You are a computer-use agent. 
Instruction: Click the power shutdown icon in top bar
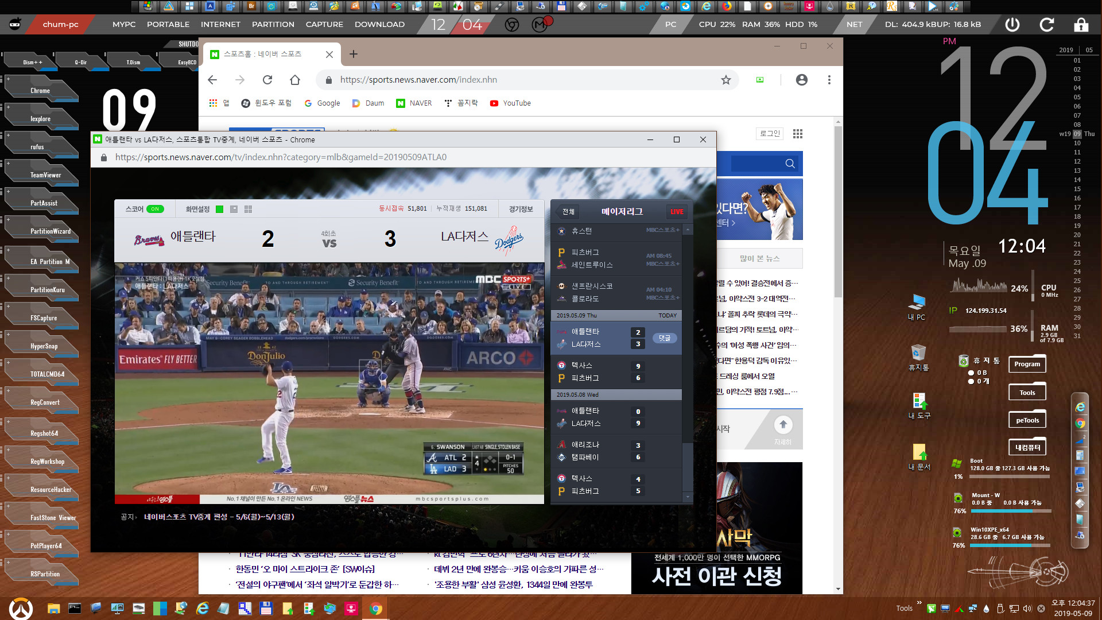[x=1012, y=25]
